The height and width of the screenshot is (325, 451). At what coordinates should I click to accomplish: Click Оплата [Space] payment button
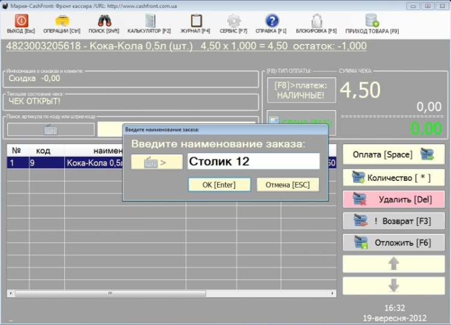[x=393, y=154]
